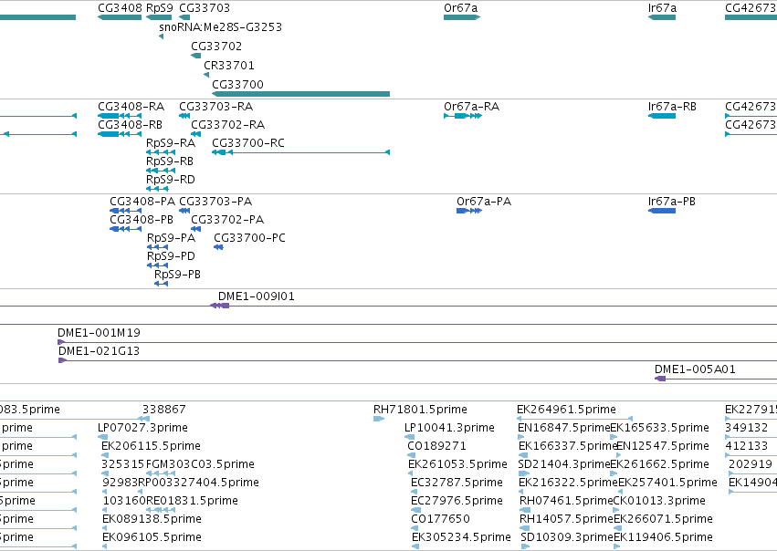Open the Or67a-PA protein label
The width and height of the screenshot is (777, 551).
pyautogui.click(x=484, y=202)
